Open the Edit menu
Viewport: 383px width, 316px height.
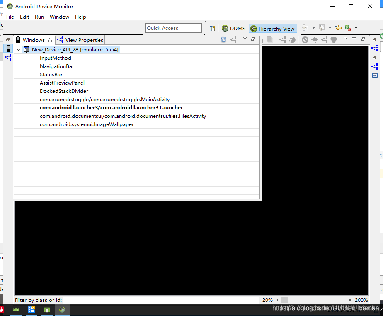24,17
